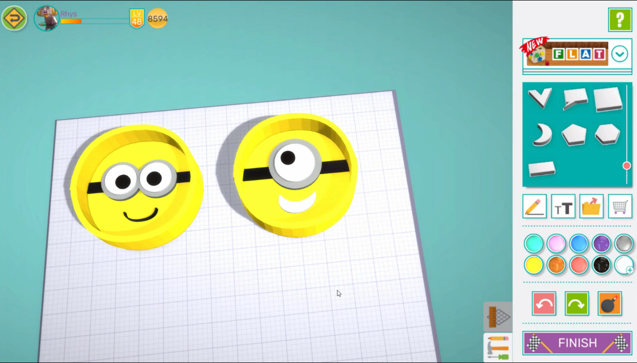
Task: Click the Rhys username label
Action: (x=69, y=14)
